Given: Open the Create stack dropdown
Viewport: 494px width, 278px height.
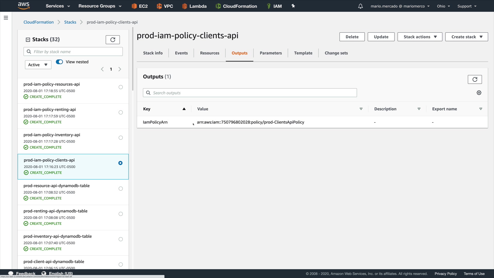Looking at the screenshot, I should pos(466,37).
